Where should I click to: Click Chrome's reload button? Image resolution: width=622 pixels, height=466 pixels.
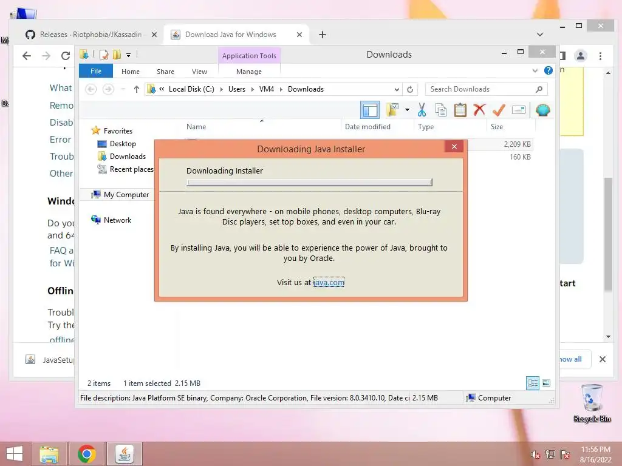tap(66, 56)
